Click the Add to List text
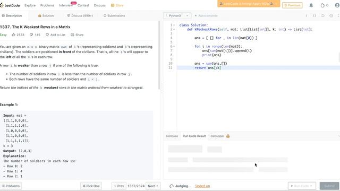The height and width of the screenshot is (191, 340). pos(58,34)
